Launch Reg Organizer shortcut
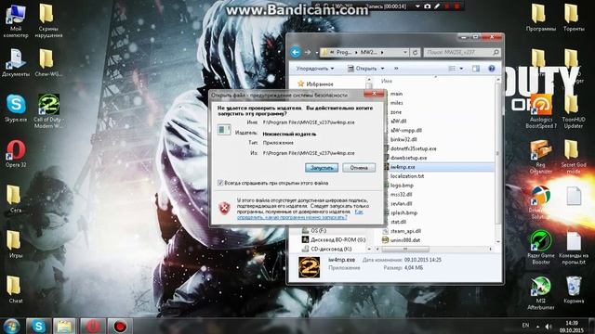Viewport: 595px width, 334px height. coord(541,157)
